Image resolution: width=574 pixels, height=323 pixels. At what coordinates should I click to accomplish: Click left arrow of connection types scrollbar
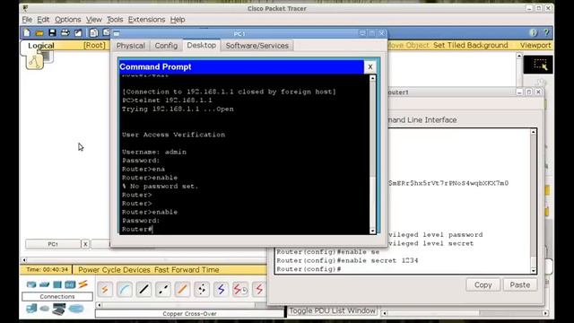click(100, 305)
